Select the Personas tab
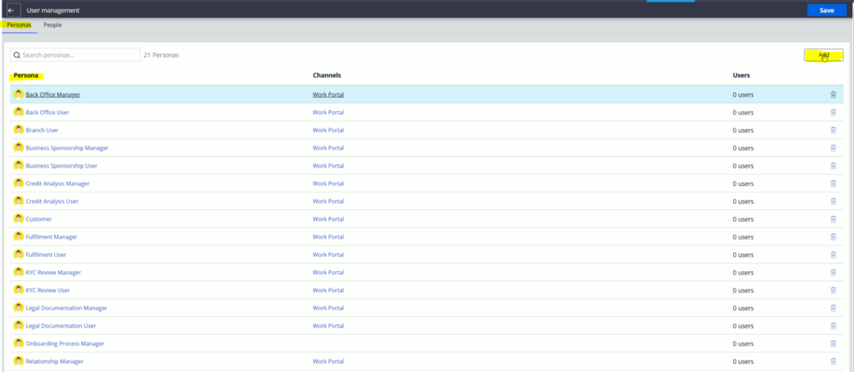Screen dimensions: 854x372 click(x=18, y=25)
